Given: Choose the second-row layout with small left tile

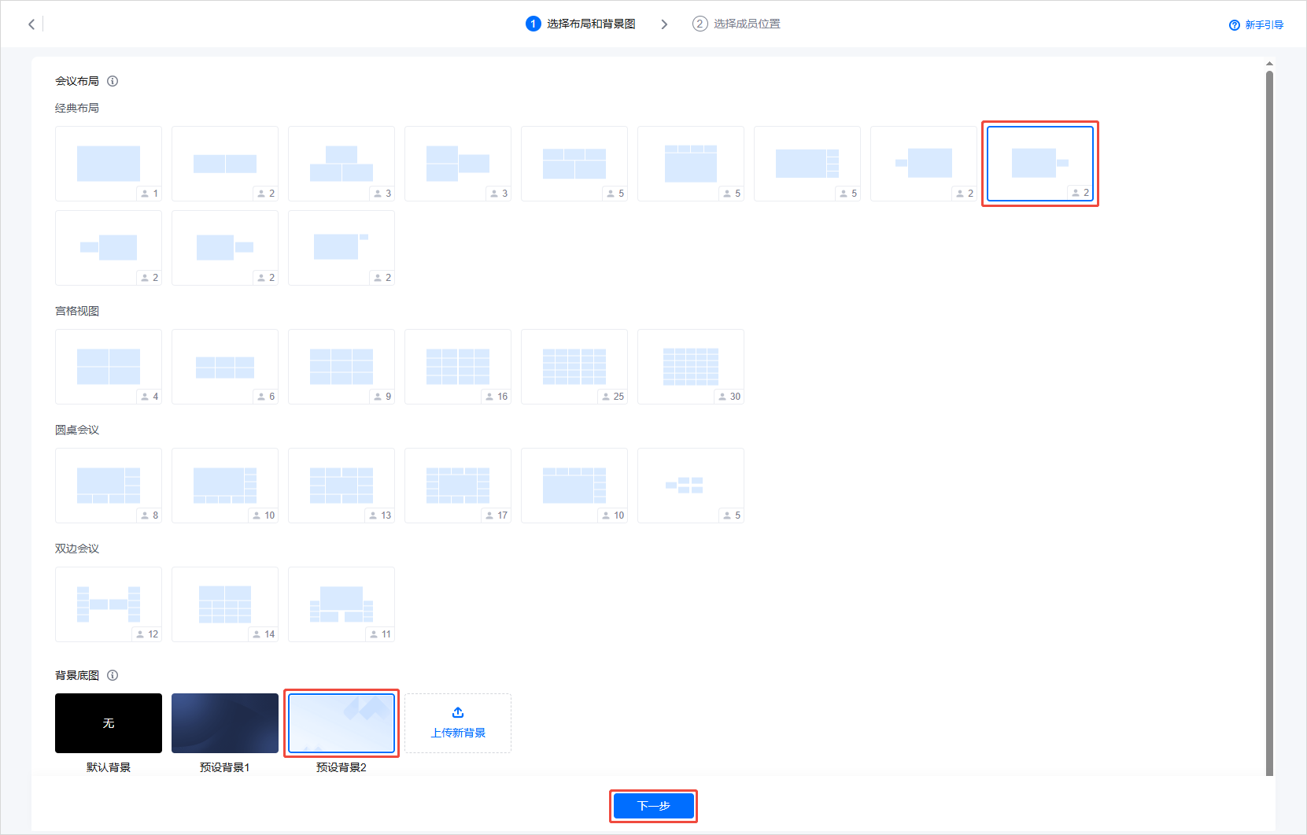Looking at the screenshot, I should click(109, 248).
